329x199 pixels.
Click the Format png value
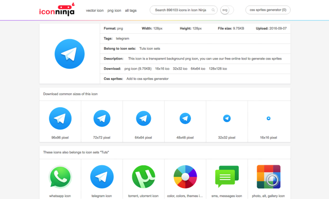coord(120,28)
